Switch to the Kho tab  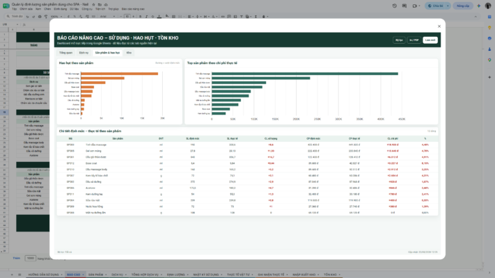[x=129, y=53]
